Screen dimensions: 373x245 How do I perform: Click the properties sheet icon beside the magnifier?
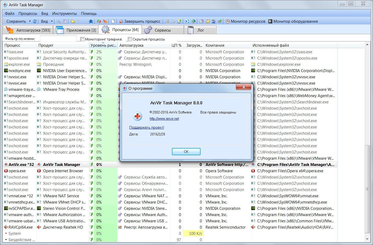[x=65, y=21]
